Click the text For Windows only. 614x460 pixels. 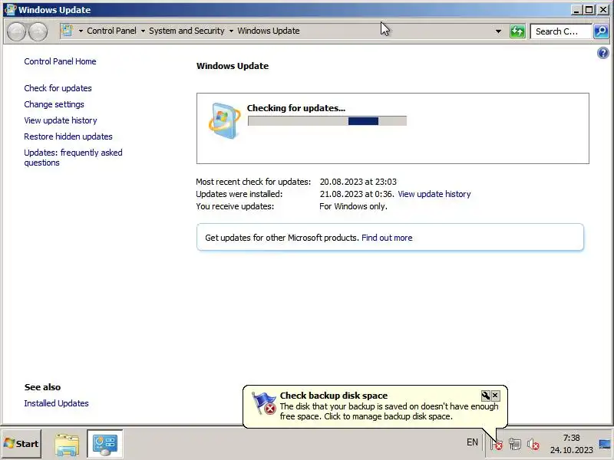click(353, 206)
